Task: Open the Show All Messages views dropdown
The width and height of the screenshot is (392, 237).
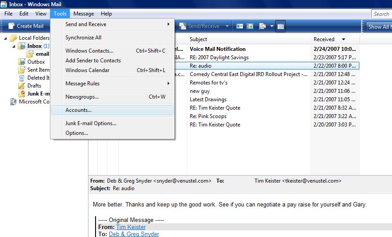Action: [379, 27]
